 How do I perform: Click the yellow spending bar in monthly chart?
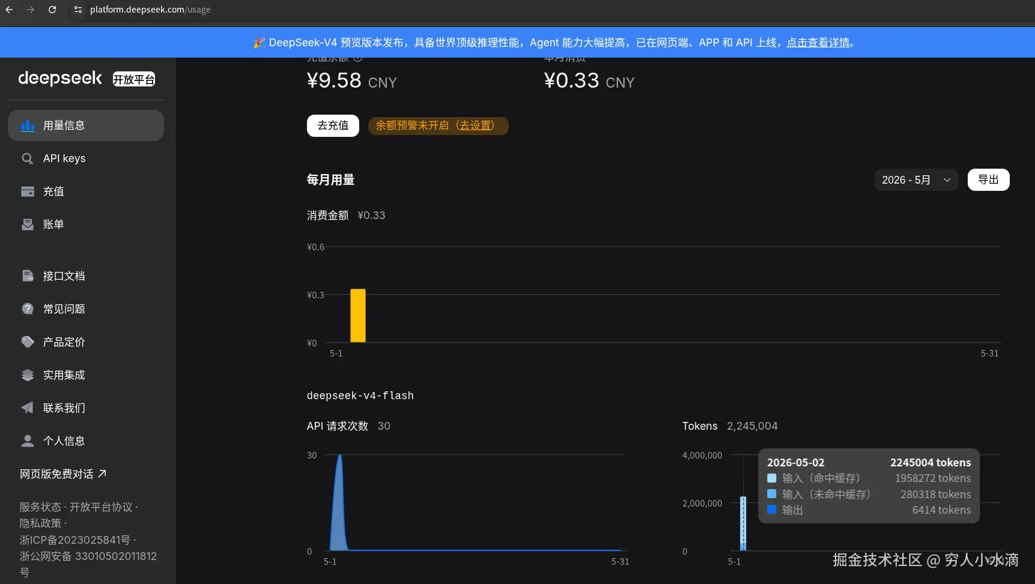coord(358,316)
